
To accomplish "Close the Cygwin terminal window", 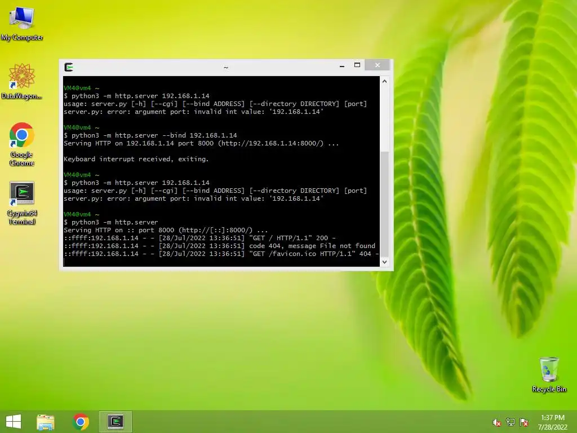I will click(377, 65).
